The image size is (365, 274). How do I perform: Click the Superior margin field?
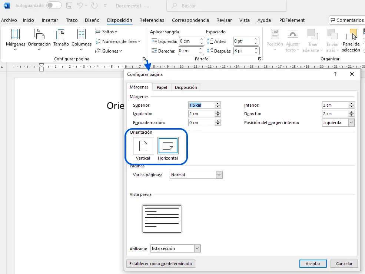click(x=202, y=105)
